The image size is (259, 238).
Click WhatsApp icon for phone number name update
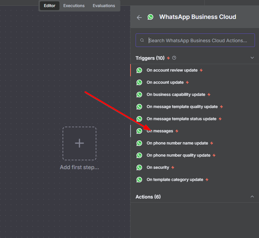click(139, 143)
